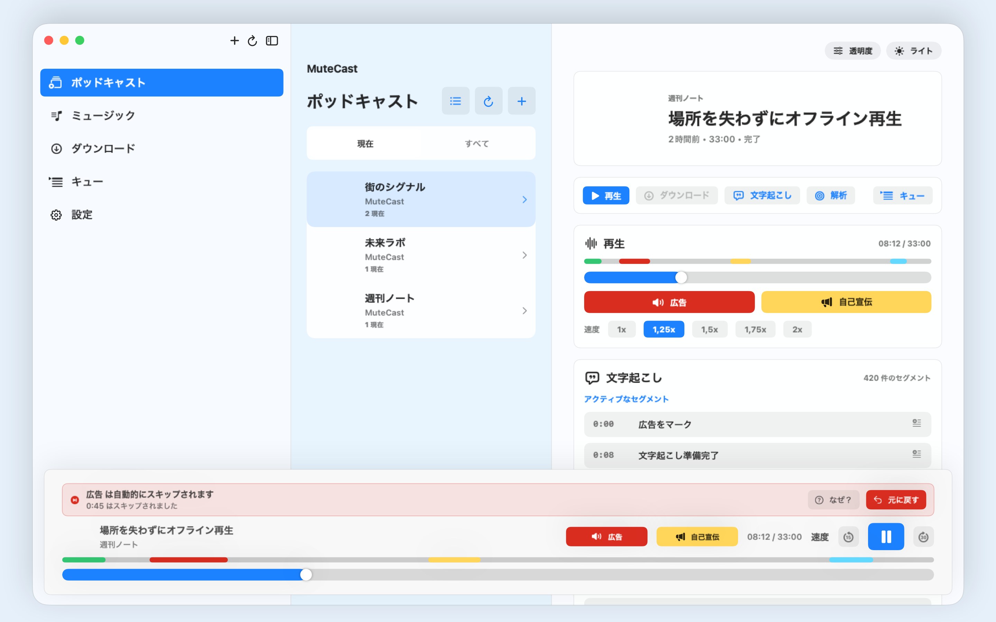The height and width of the screenshot is (622, 996).
Task: Select 2x playback speed
Action: point(797,329)
